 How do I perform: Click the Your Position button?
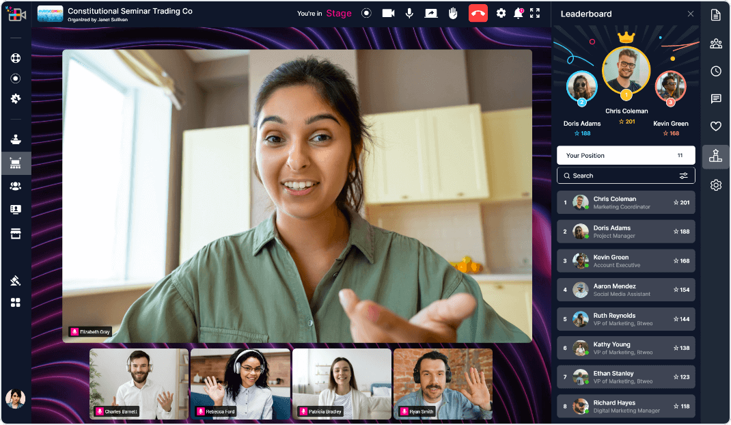tap(625, 155)
